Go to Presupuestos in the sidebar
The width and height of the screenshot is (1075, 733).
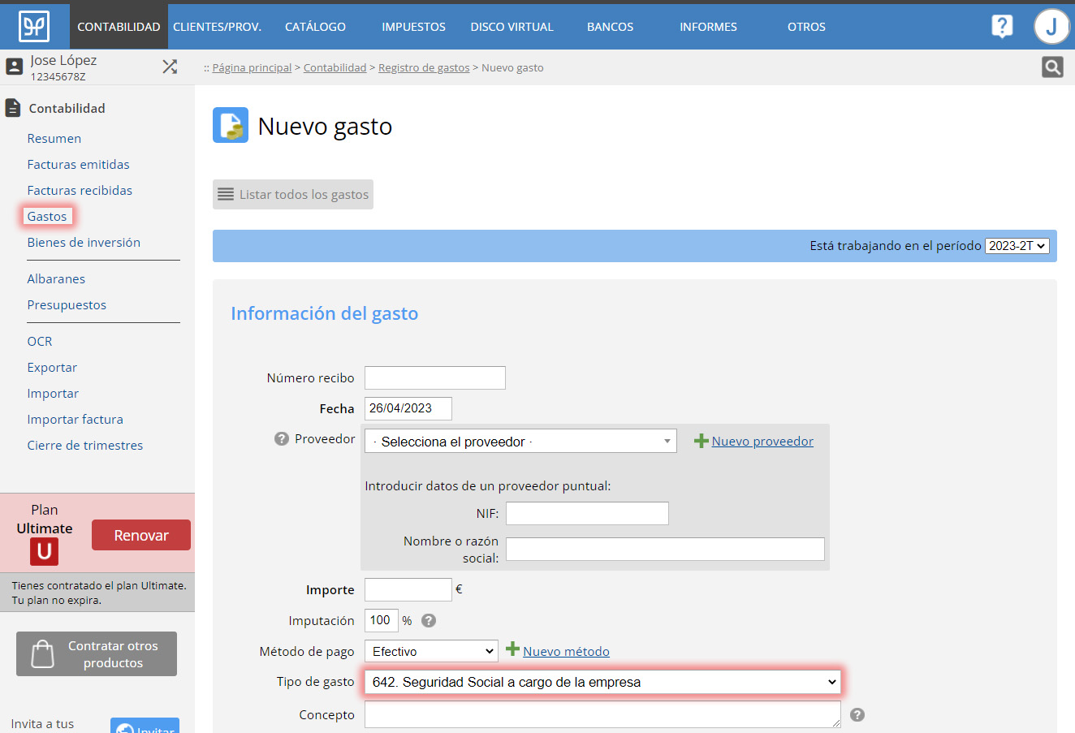coord(67,305)
